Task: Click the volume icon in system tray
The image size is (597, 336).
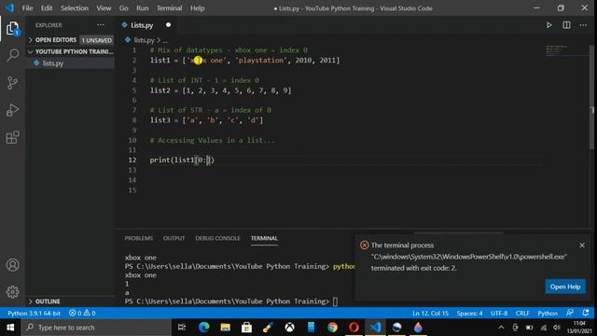Action: [x=557, y=328]
